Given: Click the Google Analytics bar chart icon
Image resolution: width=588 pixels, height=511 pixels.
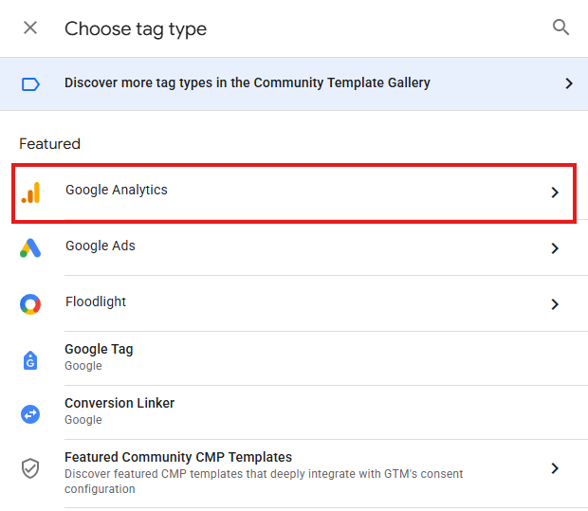Looking at the screenshot, I should (x=30, y=192).
